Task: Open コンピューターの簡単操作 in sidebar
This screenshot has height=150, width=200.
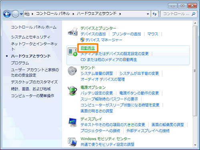Action: [x=32, y=96]
